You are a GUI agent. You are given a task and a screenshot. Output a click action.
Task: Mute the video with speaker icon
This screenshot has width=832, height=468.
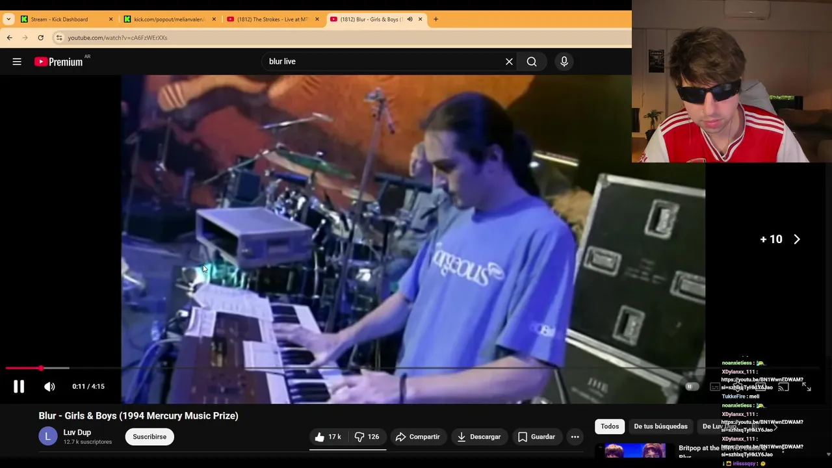pyautogui.click(x=49, y=387)
